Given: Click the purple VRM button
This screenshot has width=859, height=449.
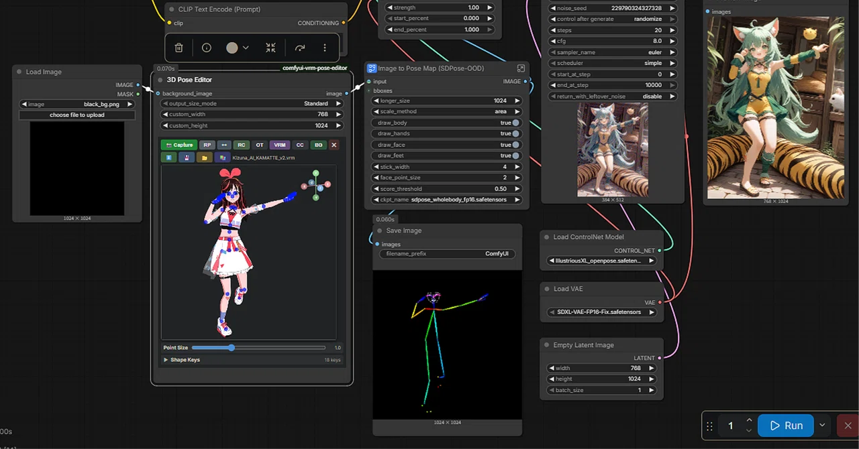Looking at the screenshot, I should tap(279, 145).
